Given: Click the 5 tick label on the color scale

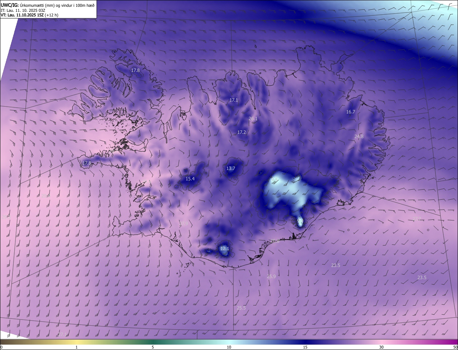Looking at the screenshot, I should coord(153,347).
